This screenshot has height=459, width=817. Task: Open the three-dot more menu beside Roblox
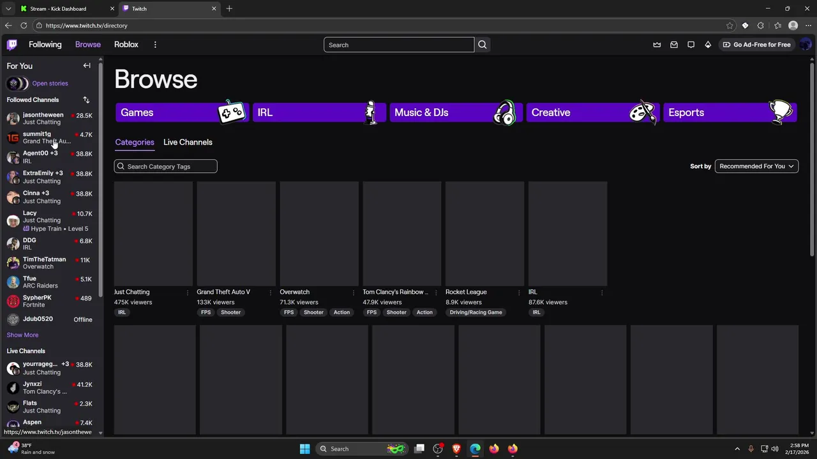[155, 45]
